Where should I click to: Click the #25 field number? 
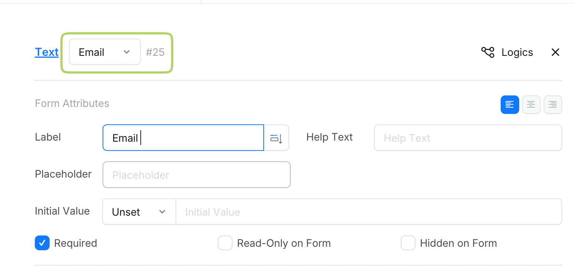point(155,52)
